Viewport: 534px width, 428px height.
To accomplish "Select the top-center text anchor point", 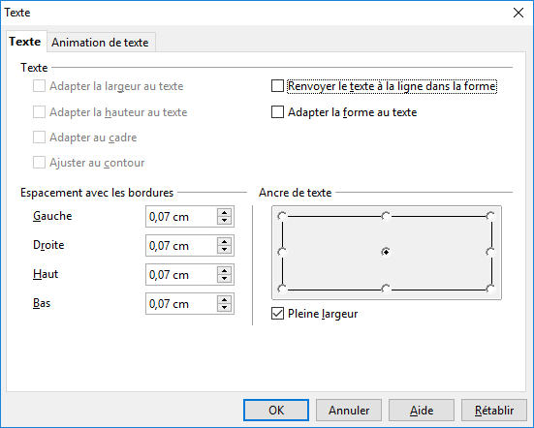I will point(386,216).
